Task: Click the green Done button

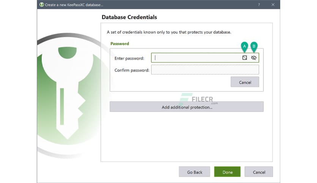Action: tap(228, 172)
